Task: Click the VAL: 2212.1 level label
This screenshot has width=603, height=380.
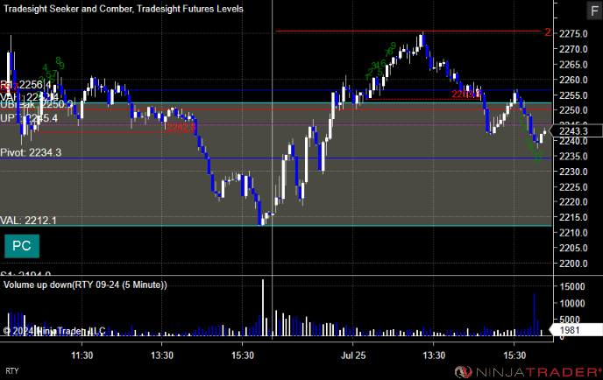Action: tap(28, 221)
